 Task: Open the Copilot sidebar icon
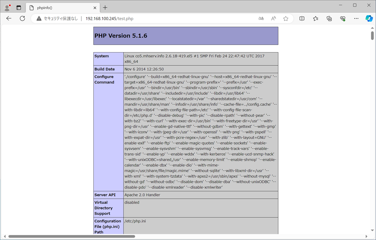coord(369,18)
